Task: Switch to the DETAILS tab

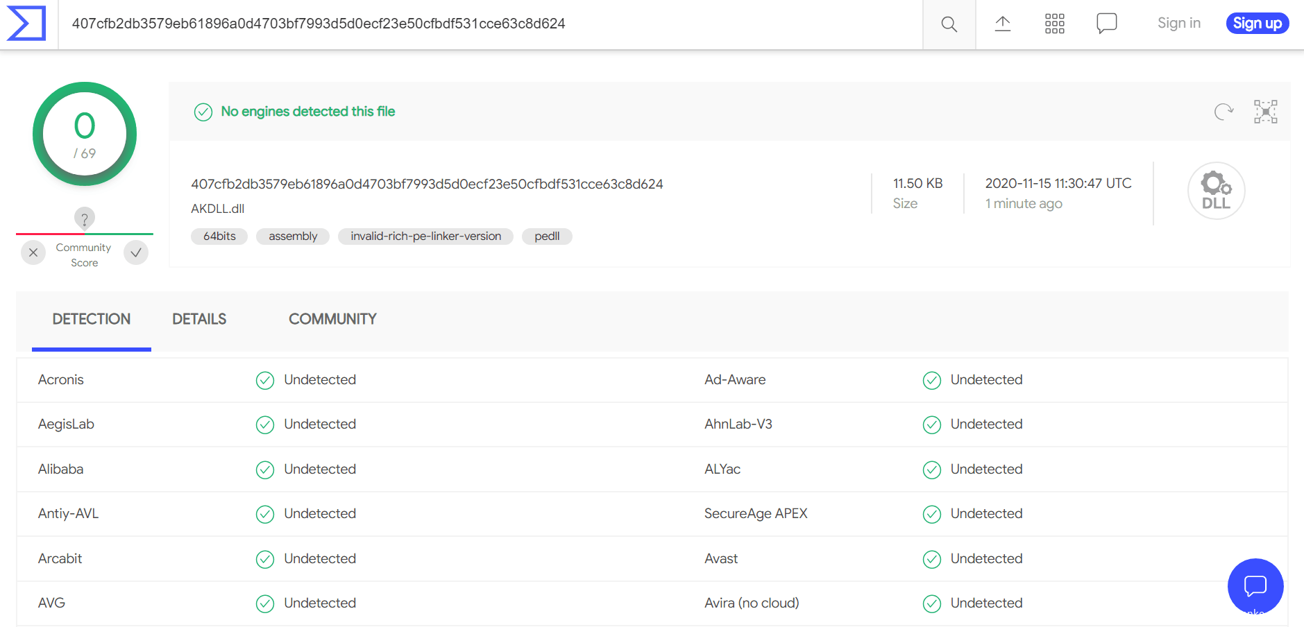Action: 199,319
